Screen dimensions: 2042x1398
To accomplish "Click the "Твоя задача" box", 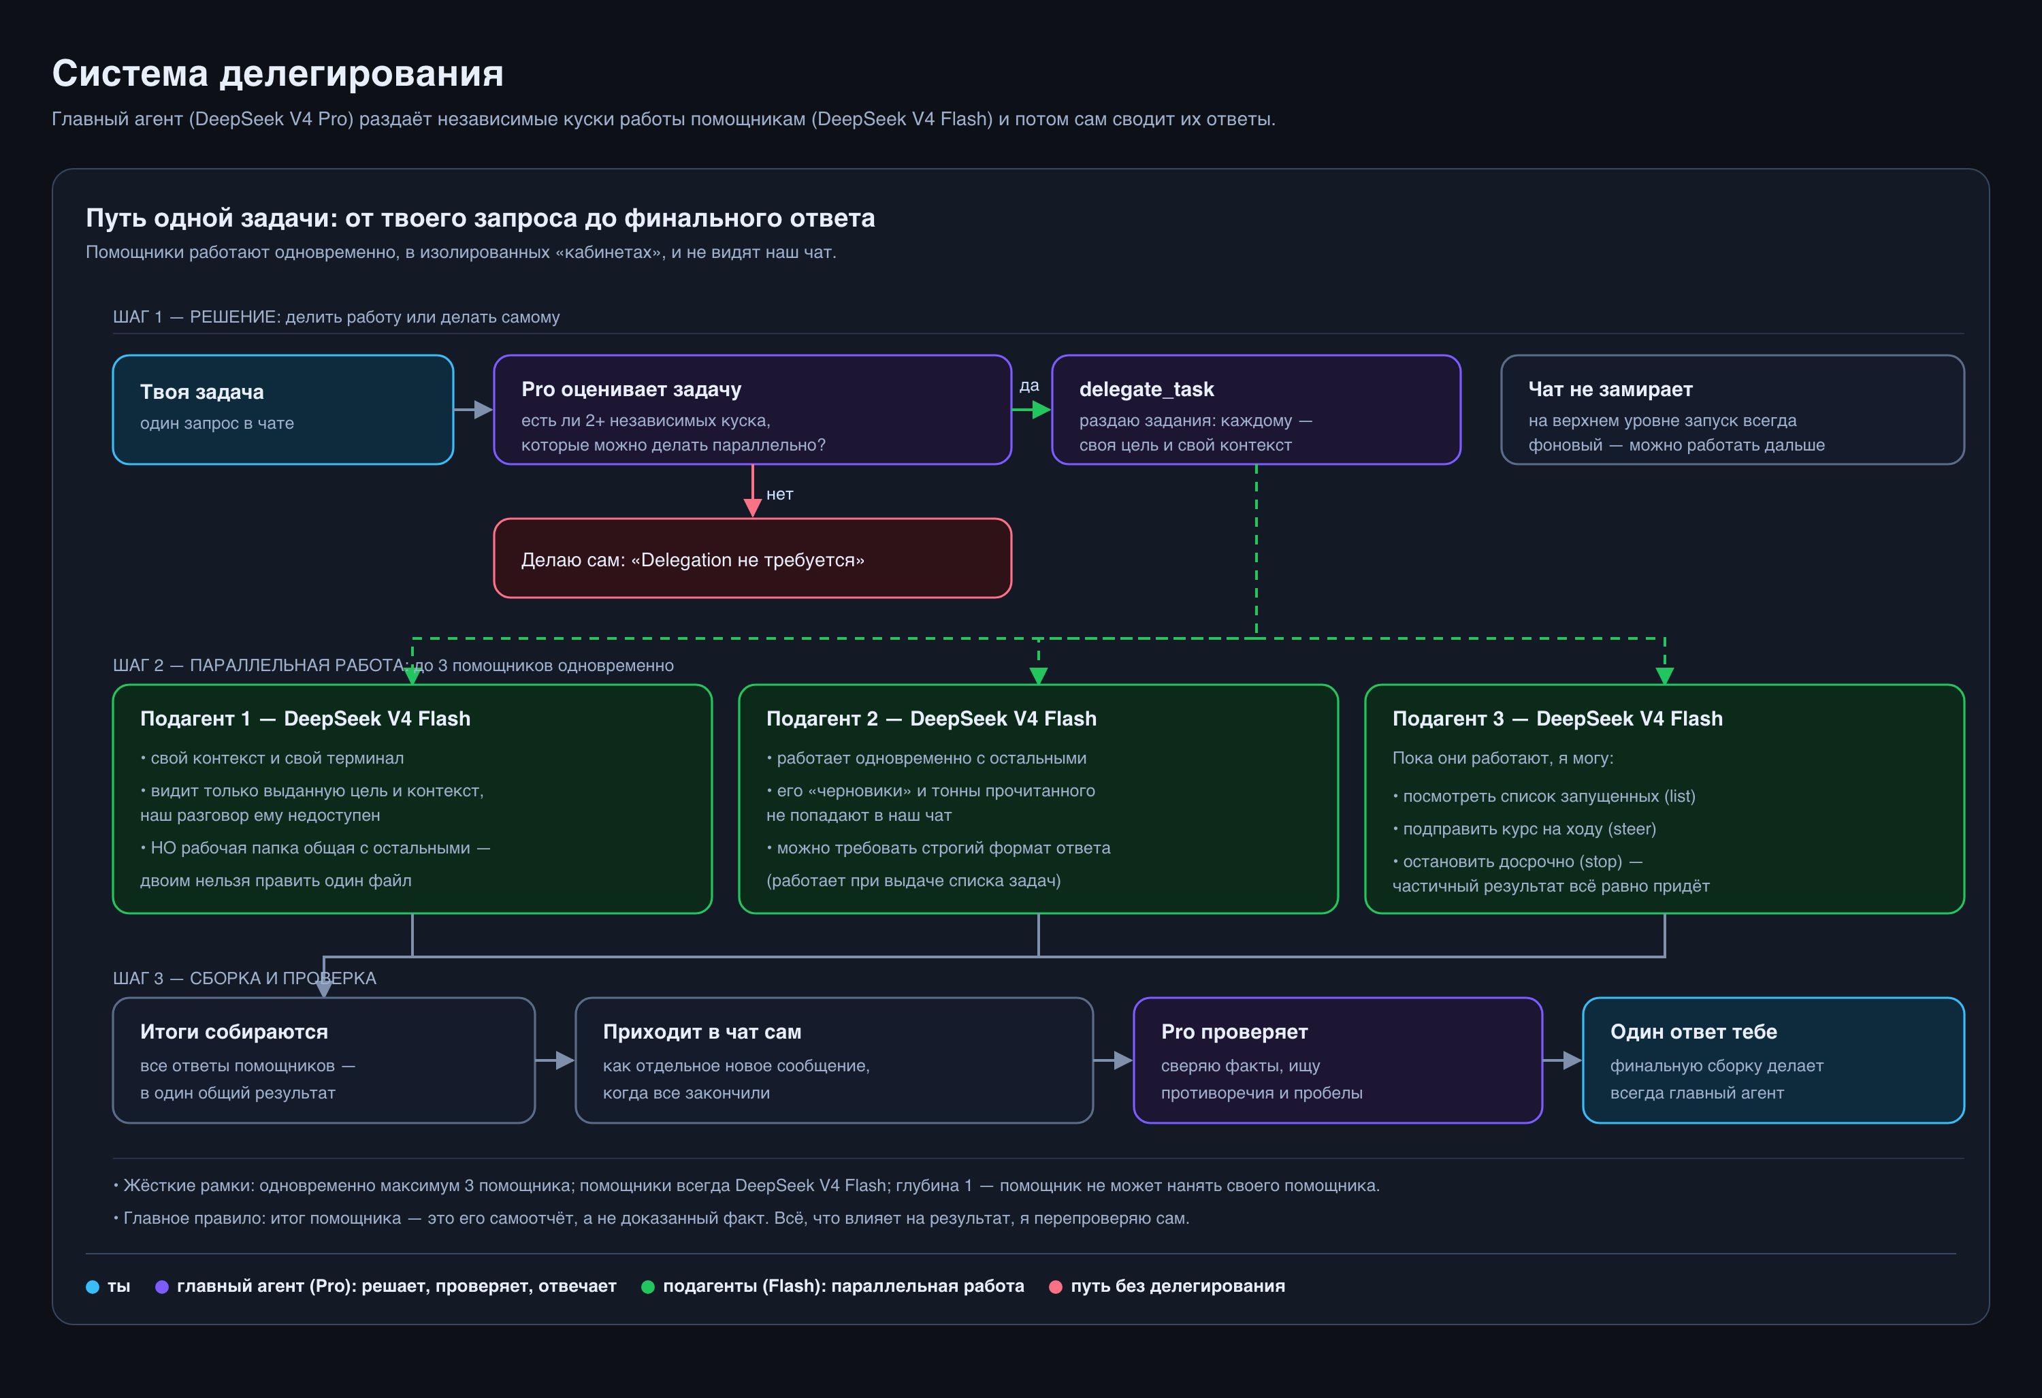I will pos(283,410).
